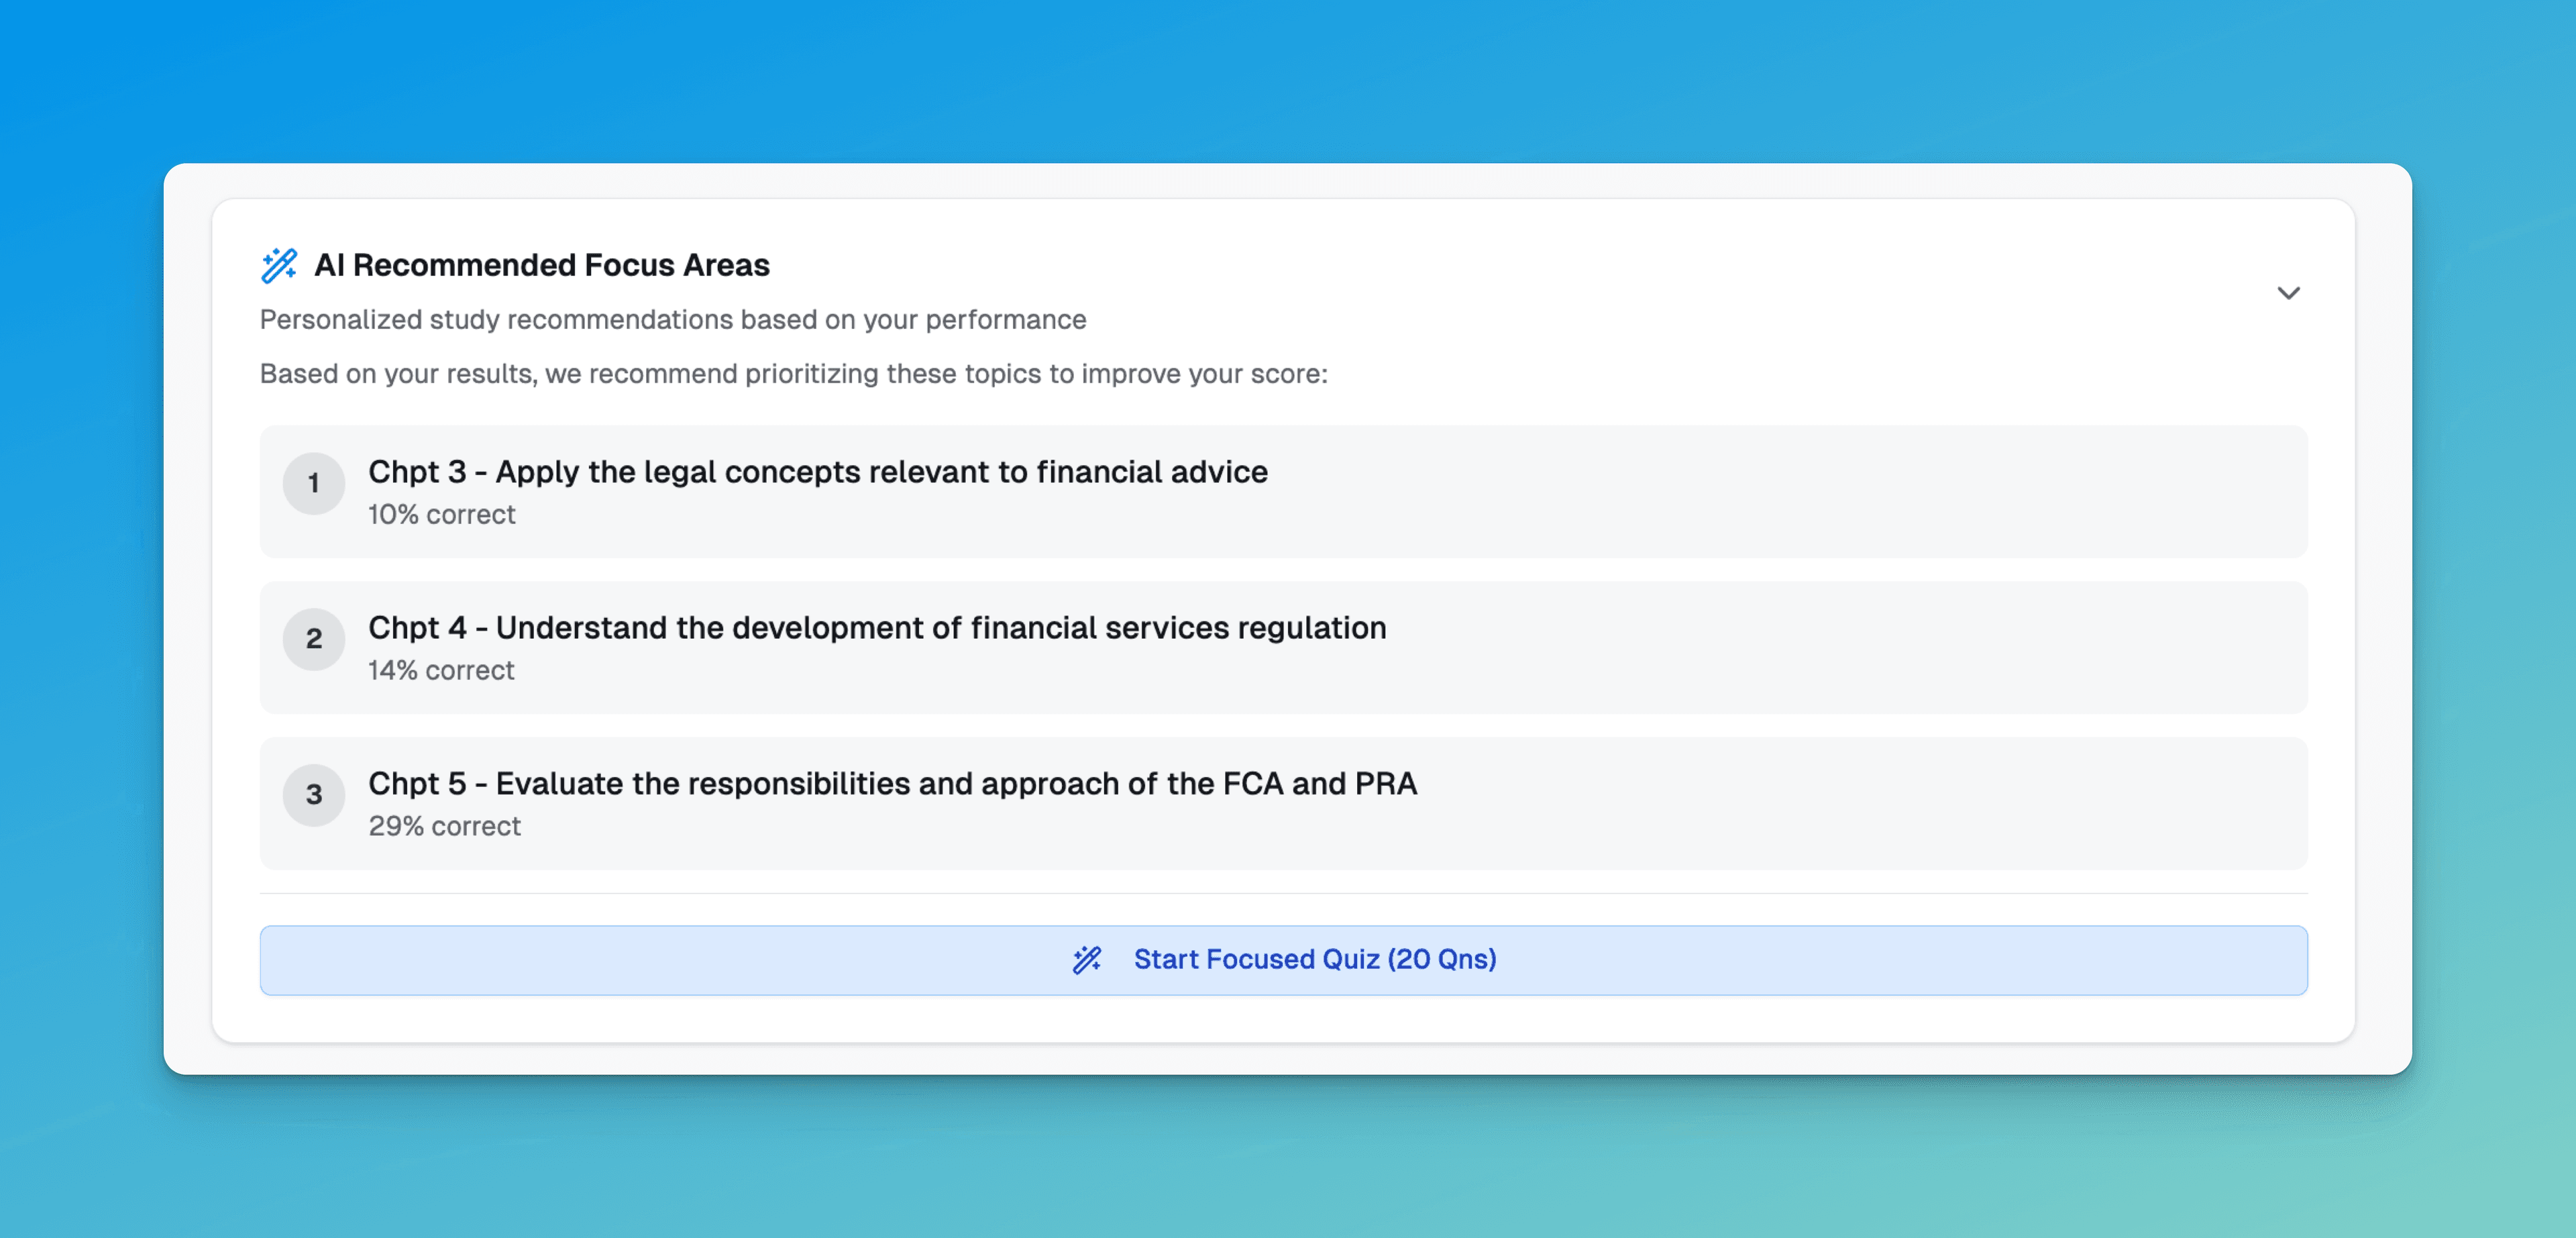Click the wand icon inside the Start Focused Quiz button
The image size is (2576, 1238).
coord(1087,960)
